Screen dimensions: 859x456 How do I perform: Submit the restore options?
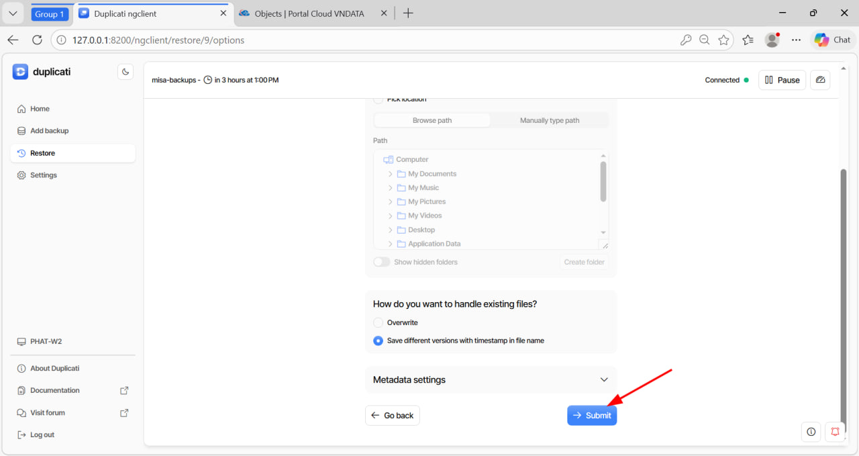pyautogui.click(x=591, y=416)
